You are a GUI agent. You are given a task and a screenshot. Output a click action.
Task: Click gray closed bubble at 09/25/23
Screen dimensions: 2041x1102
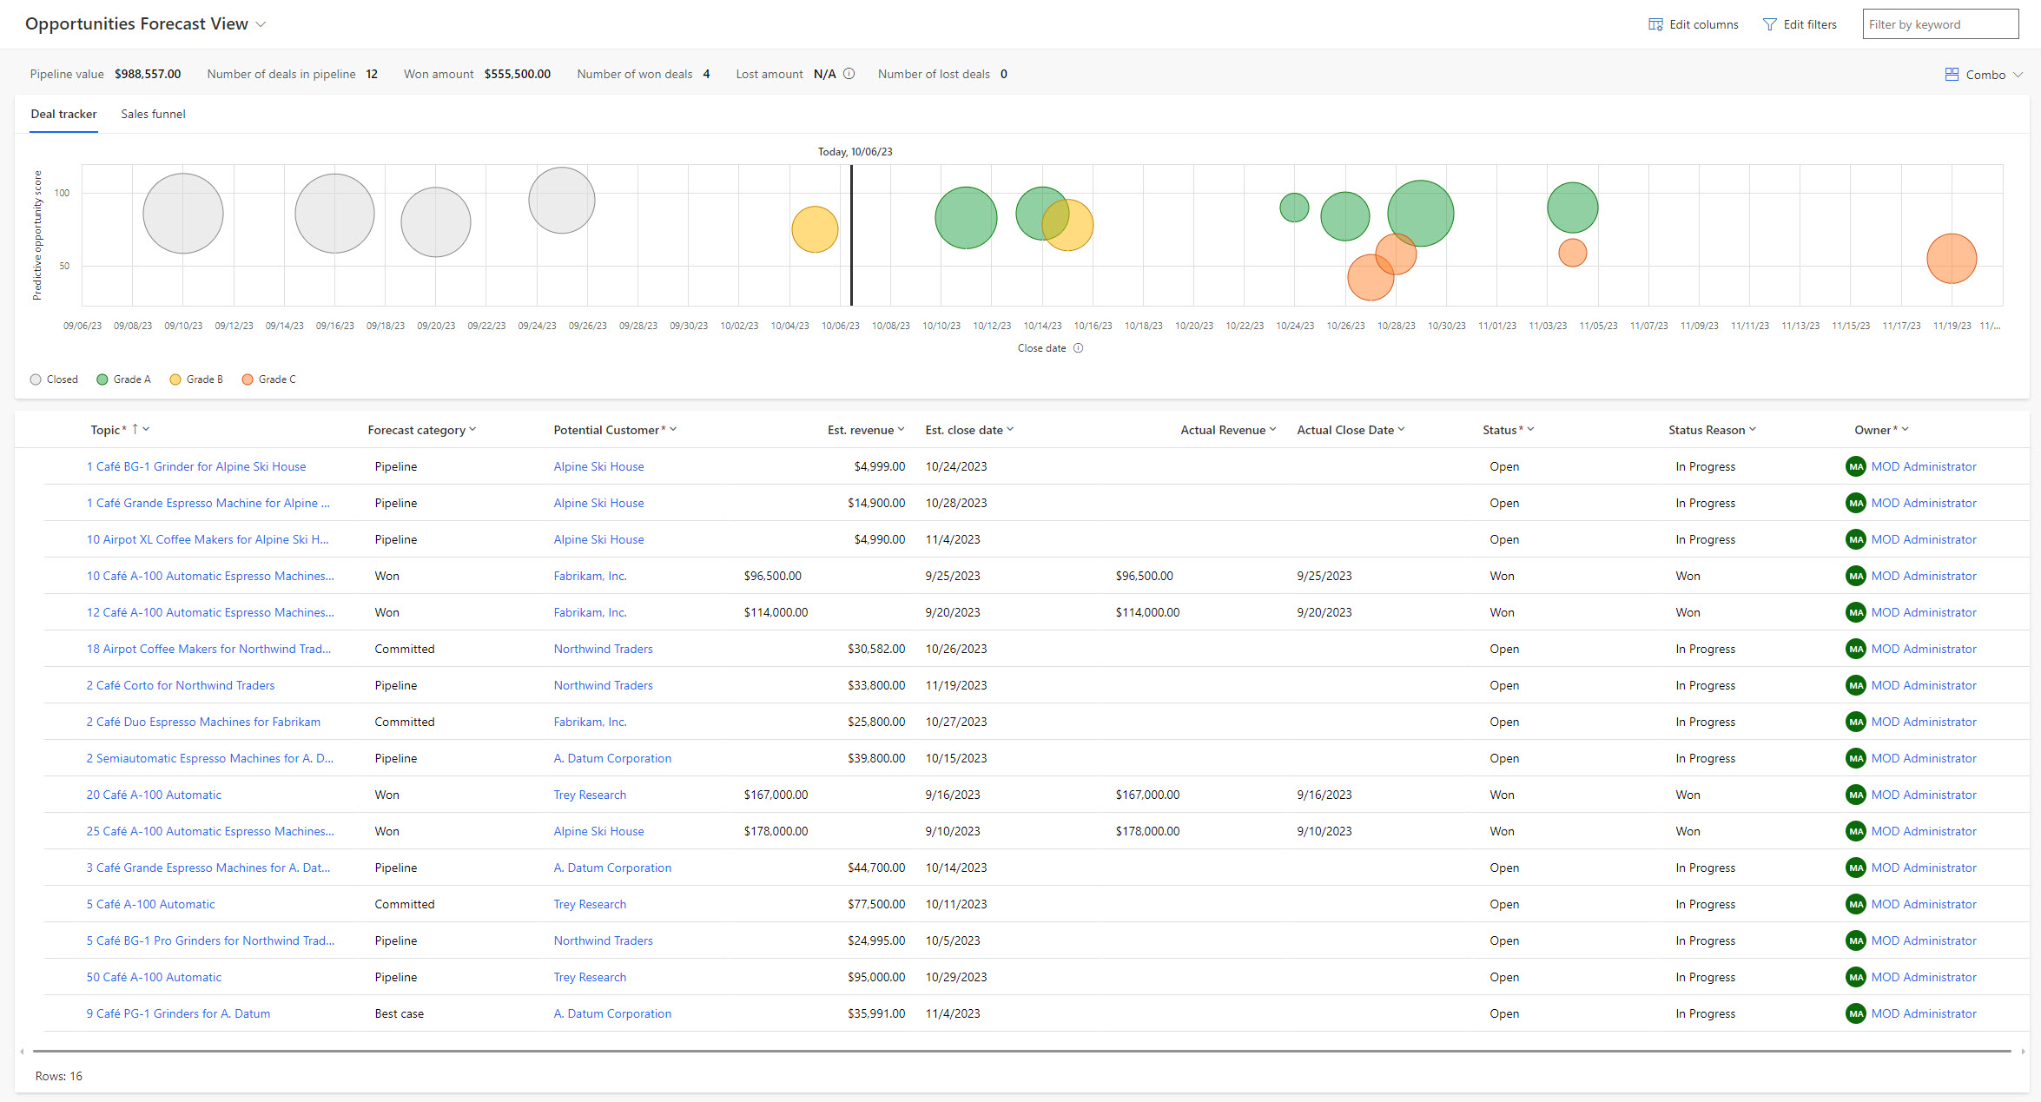562,201
